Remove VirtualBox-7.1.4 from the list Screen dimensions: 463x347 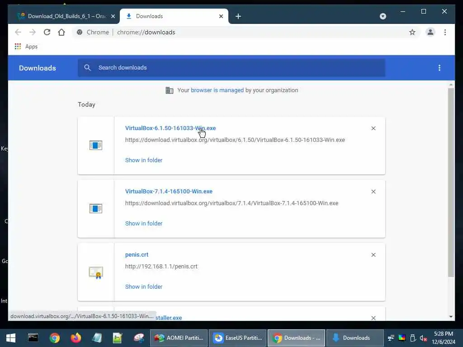click(373, 192)
